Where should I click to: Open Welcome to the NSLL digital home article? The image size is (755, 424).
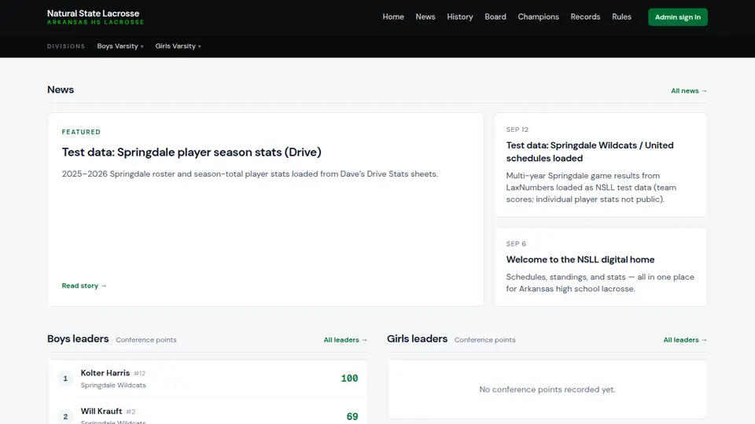(580, 260)
